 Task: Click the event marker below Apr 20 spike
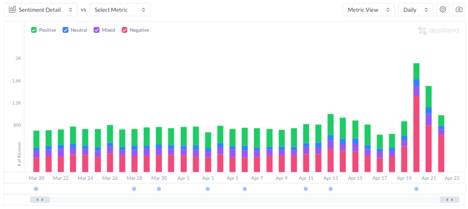coord(416,189)
